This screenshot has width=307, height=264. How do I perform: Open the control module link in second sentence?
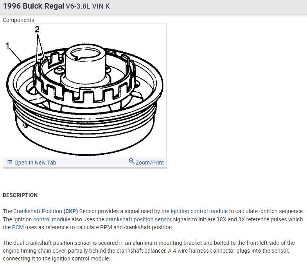pos(52,219)
